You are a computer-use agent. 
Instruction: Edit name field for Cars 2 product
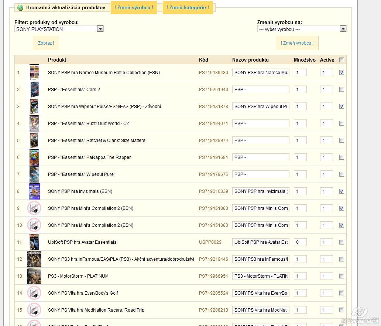pos(261,90)
